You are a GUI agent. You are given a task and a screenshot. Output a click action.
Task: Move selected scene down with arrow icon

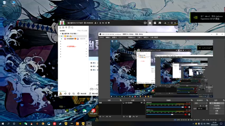click(110, 116)
